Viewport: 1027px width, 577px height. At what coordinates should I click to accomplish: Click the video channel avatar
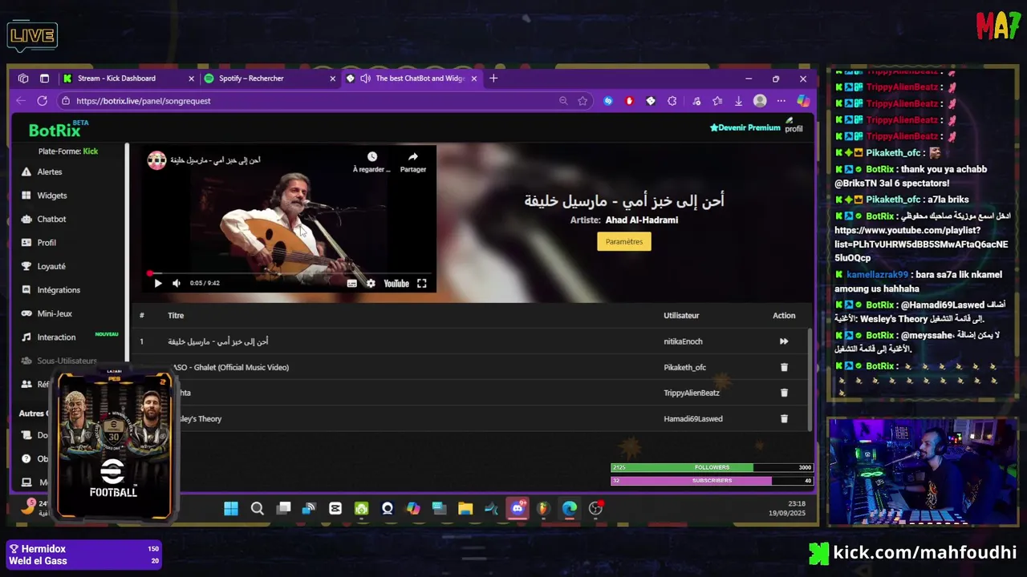coord(156,160)
